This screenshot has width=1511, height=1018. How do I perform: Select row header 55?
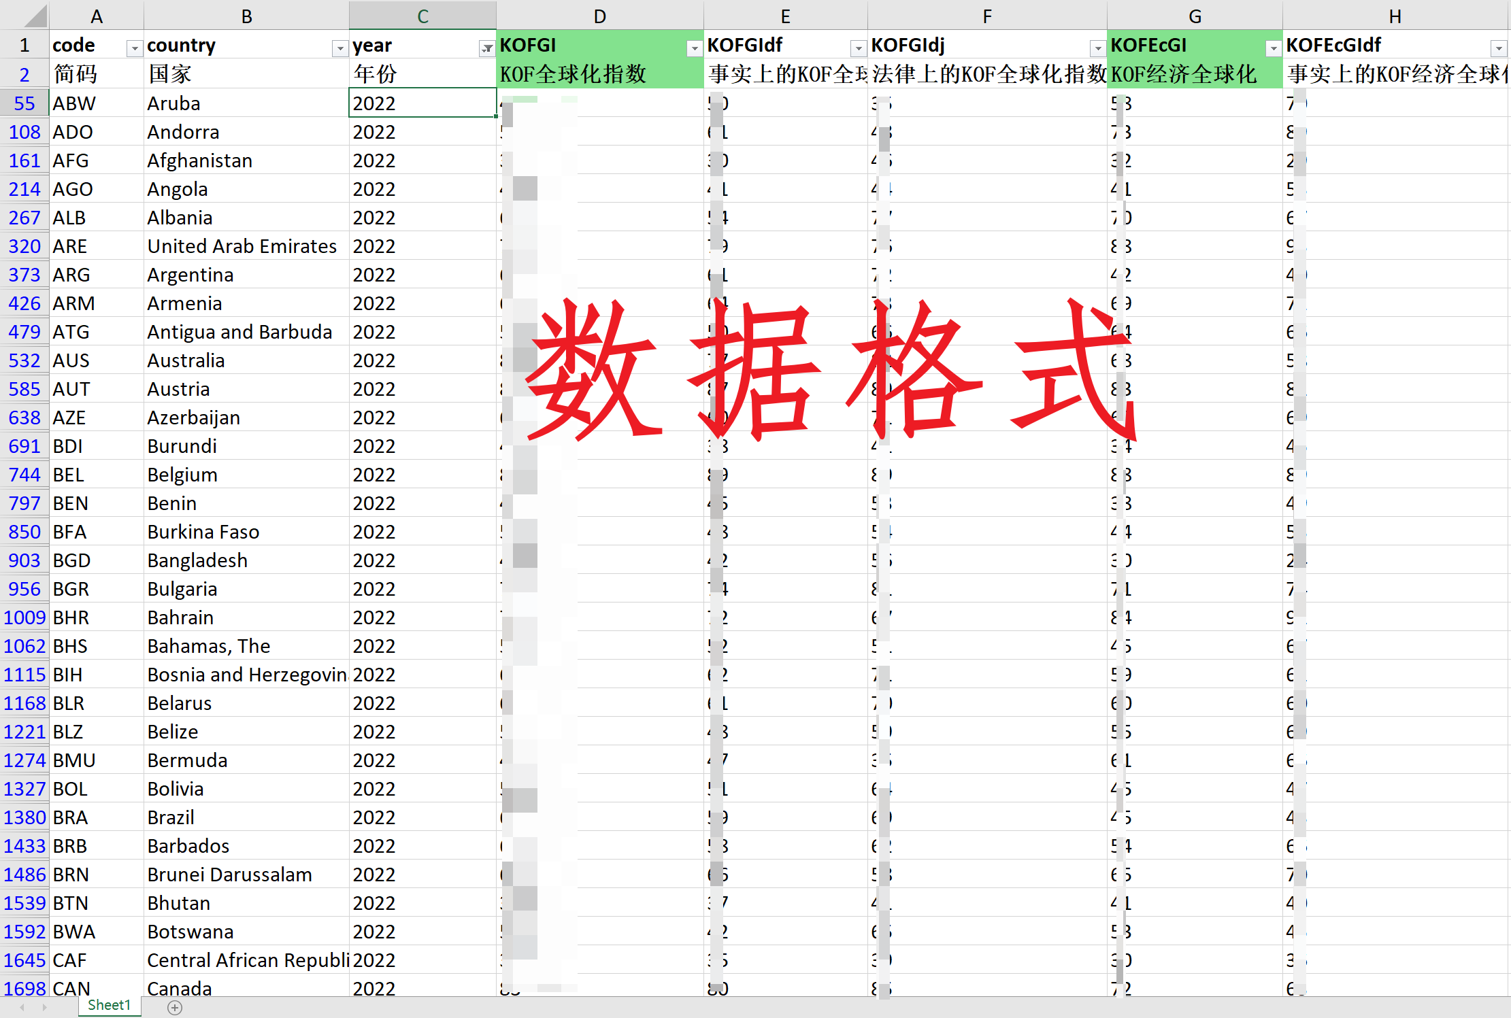tap(24, 103)
